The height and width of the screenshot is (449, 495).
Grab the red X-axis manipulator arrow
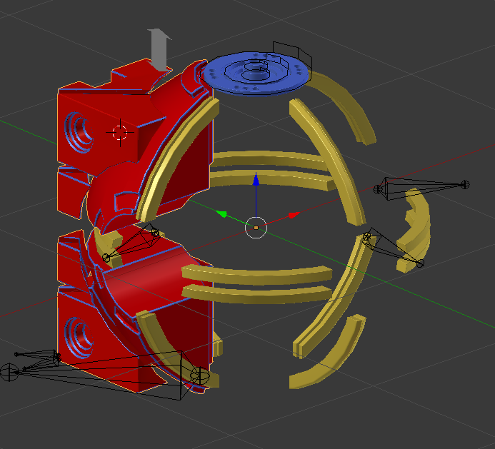[x=294, y=215]
